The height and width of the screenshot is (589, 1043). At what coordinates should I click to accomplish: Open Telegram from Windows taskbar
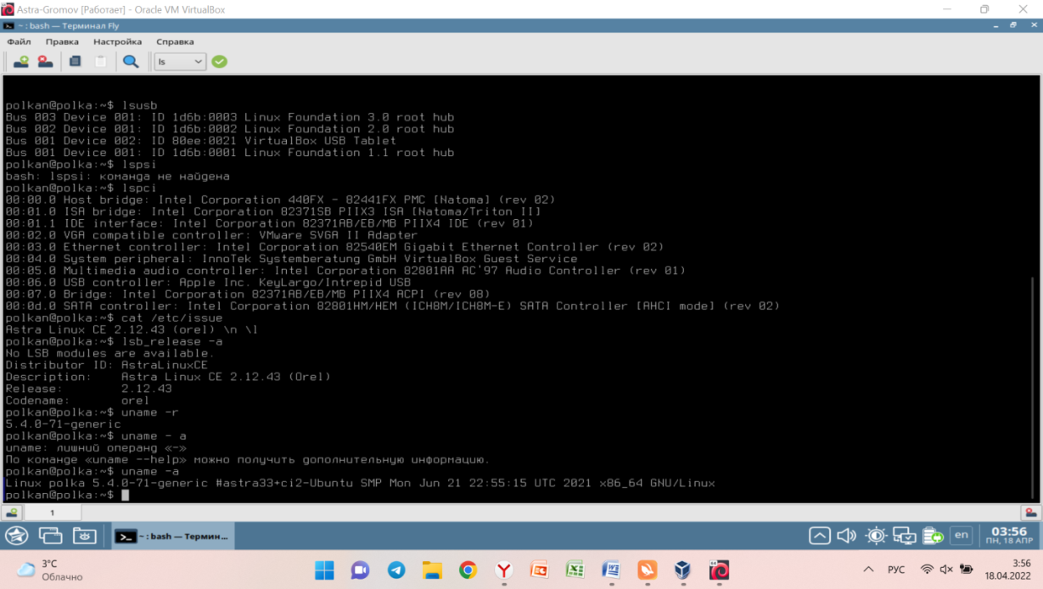pos(396,569)
